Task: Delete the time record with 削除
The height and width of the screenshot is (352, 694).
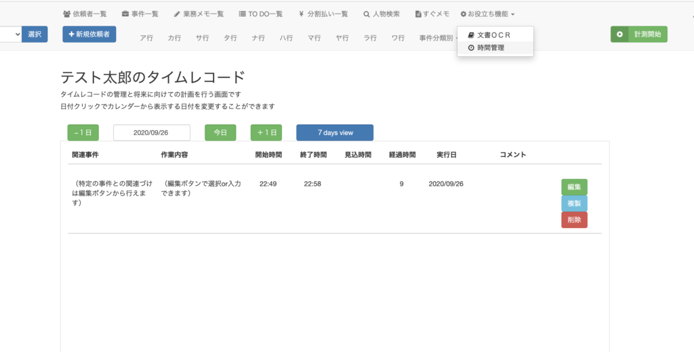Action: pyautogui.click(x=574, y=220)
